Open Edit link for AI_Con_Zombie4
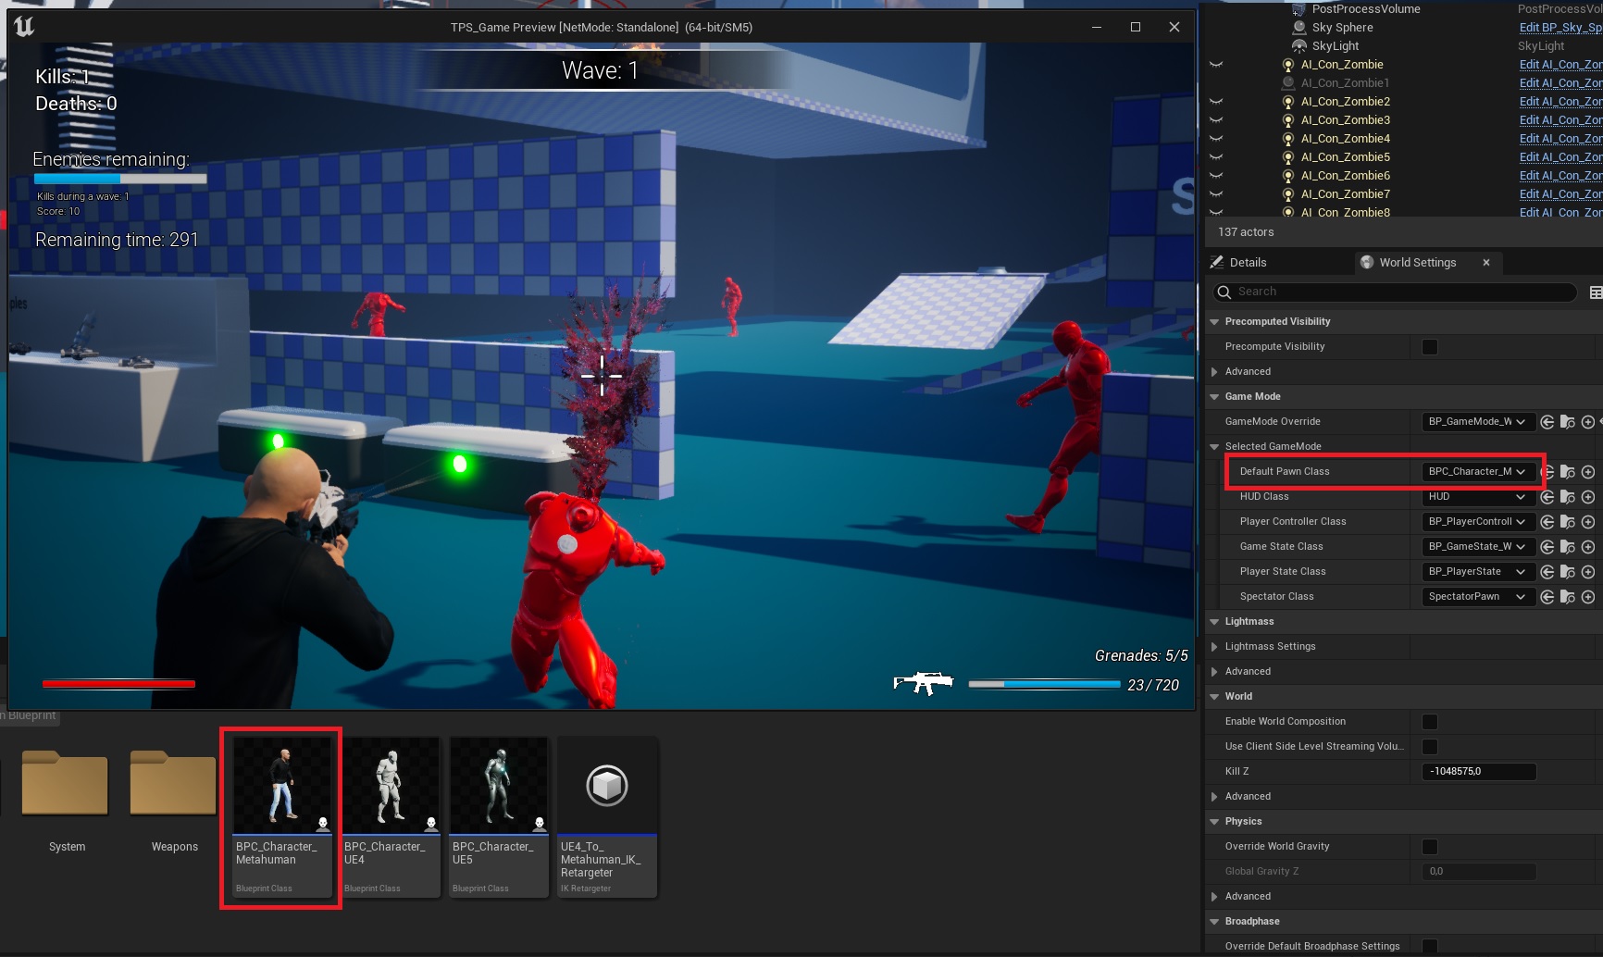The height and width of the screenshot is (957, 1603). pyautogui.click(x=1560, y=139)
